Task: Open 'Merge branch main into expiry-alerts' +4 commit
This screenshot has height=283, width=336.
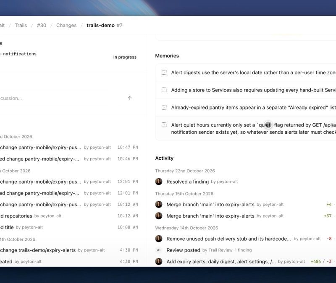Action: (x=210, y=205)
